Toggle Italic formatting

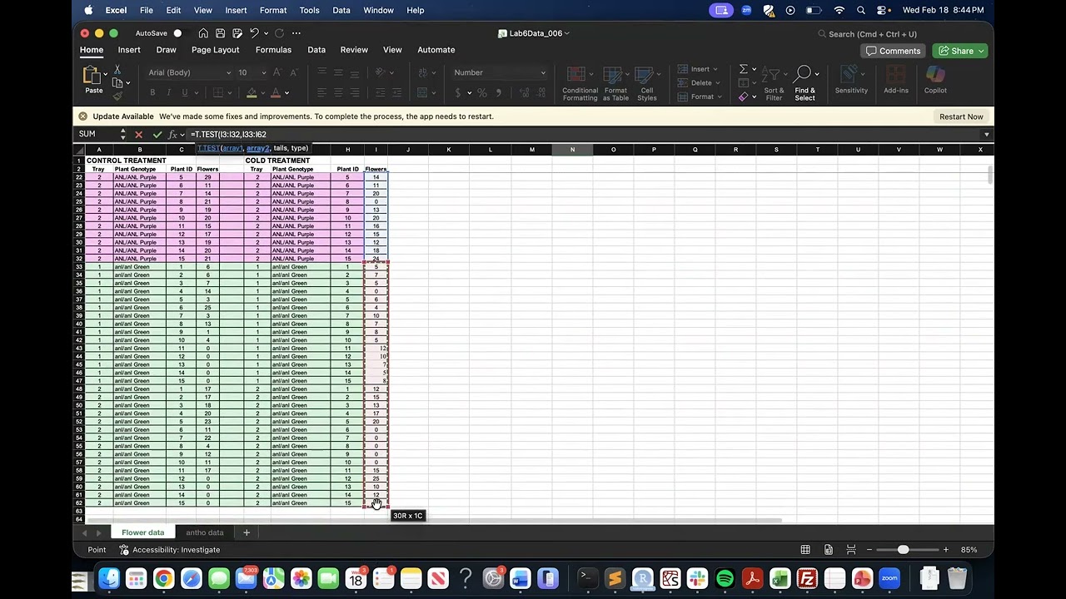pos(168,92)
